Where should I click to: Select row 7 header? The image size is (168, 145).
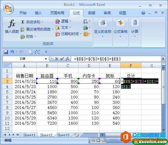point(7,102)
